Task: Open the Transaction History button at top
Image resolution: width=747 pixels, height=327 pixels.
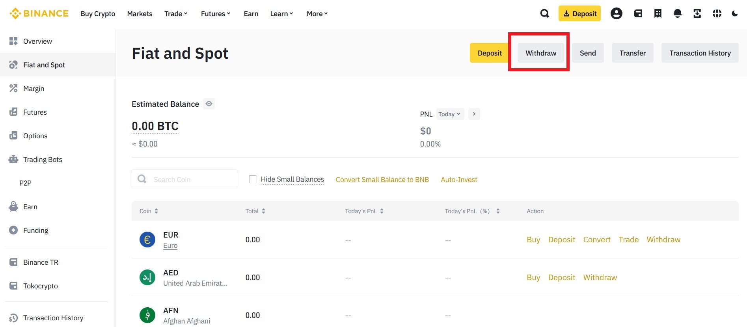Action: click(700, 53)
